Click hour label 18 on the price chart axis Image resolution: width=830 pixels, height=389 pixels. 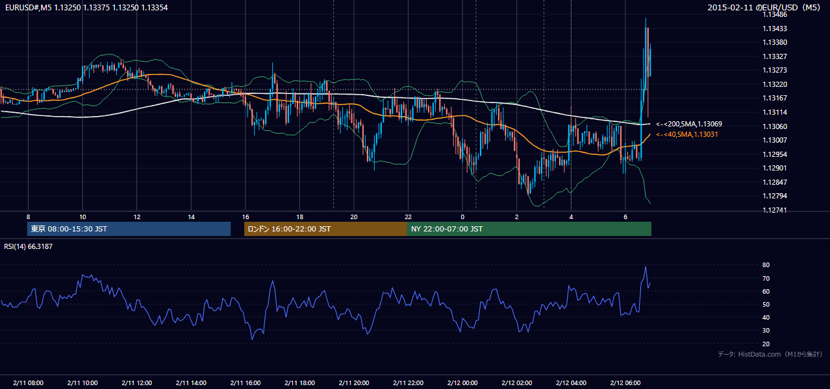tap(299, 216)
